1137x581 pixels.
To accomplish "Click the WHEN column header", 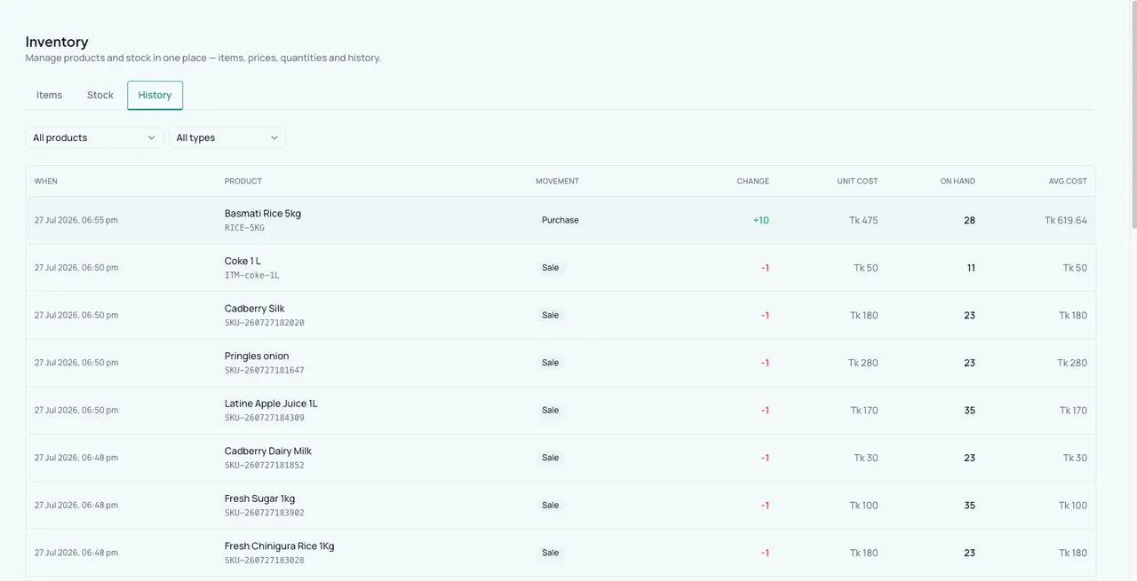I will [46, 181].
